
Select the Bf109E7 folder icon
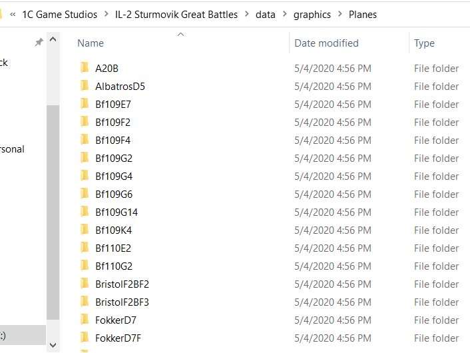[85, 104]
